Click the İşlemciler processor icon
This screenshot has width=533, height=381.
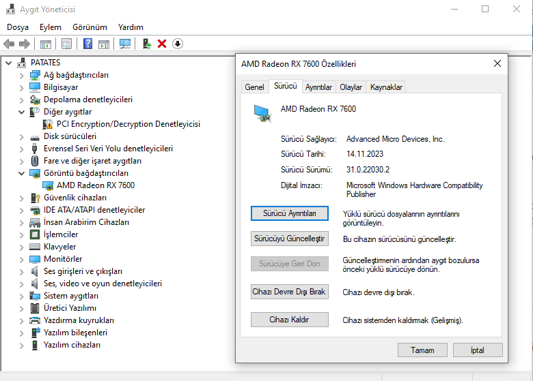(x=35, y=234)
